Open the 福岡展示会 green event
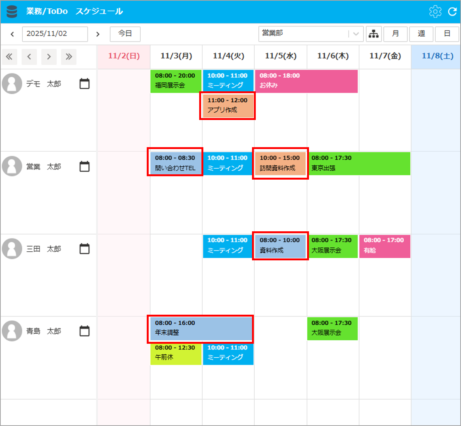461x426 pixels. coord(176,81)
